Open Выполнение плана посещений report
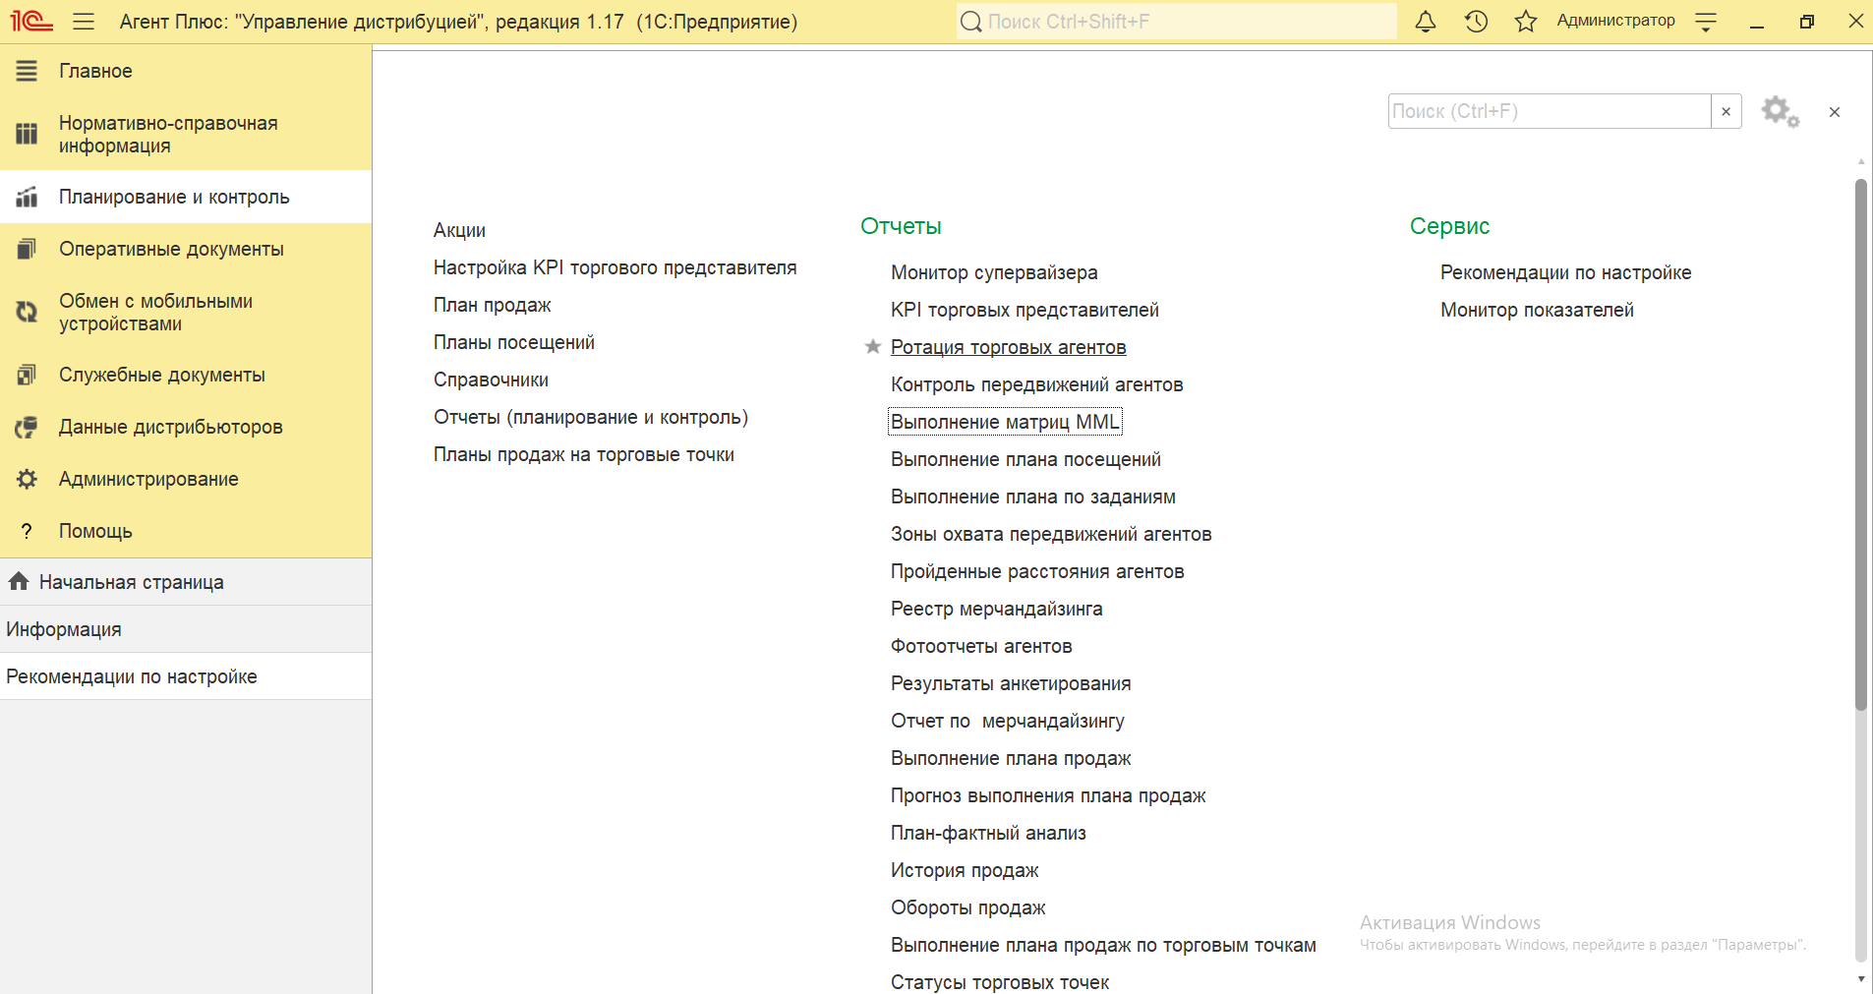The width and height of the screenshot is (1873, 994). coord(1025,459)
